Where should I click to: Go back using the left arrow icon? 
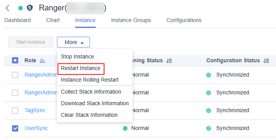click(7, 8)
